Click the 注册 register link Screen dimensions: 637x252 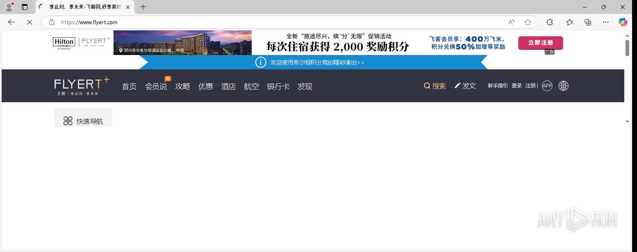click(x=531, y=86)
